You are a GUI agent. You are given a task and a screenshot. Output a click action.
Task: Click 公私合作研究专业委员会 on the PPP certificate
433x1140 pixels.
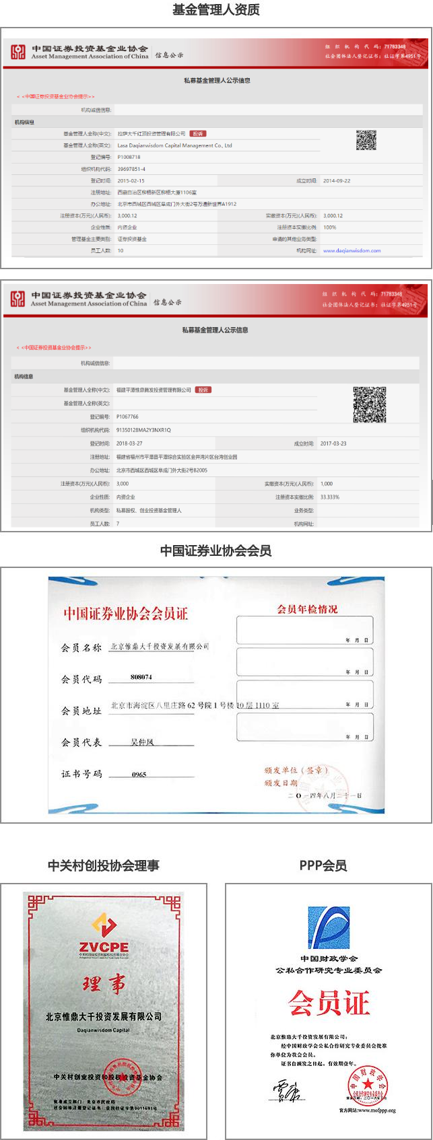click(x=329, y=970)
